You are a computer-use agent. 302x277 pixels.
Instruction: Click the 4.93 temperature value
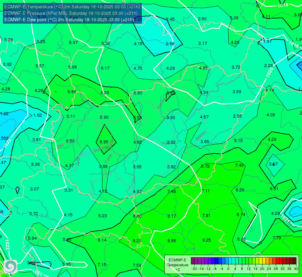pyautogui.click(x=137, y=191)
